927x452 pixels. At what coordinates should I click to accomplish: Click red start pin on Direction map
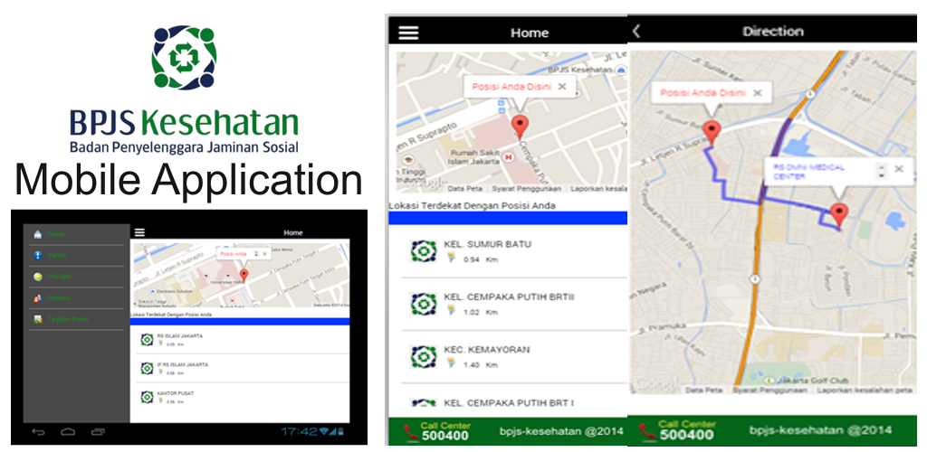(712, 132)
